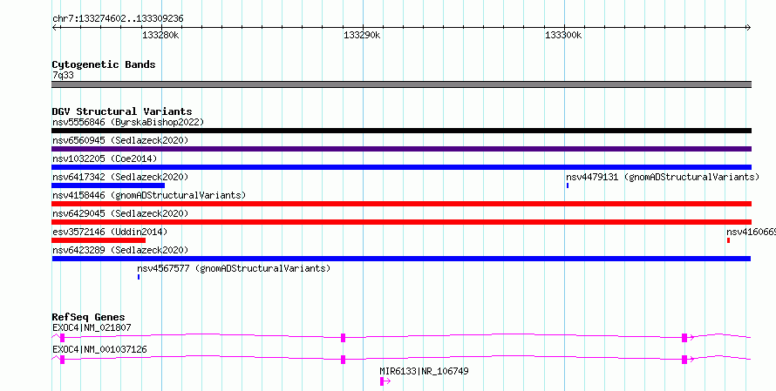Click the partially visible nsv4160669 label
The height and width of the screenshot is (391, 776).
coord(752,232)
